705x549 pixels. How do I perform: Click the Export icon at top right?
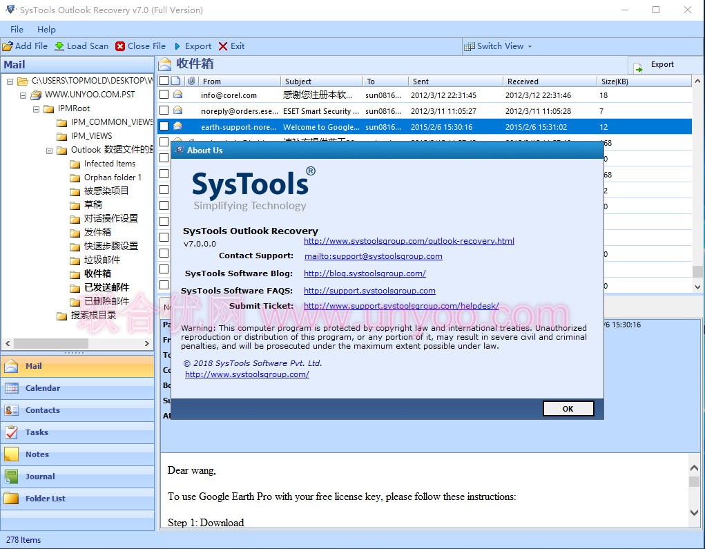638,68
